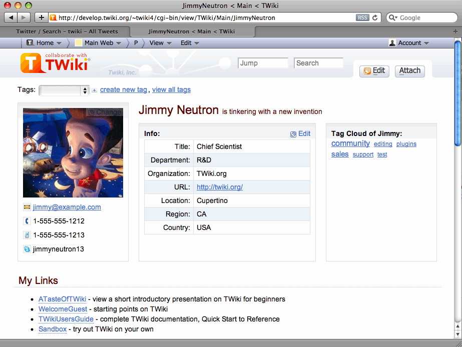This screenshot has height=347, width=462.
Task: Click the community tag in tag cloud
Action: [350, 143]
